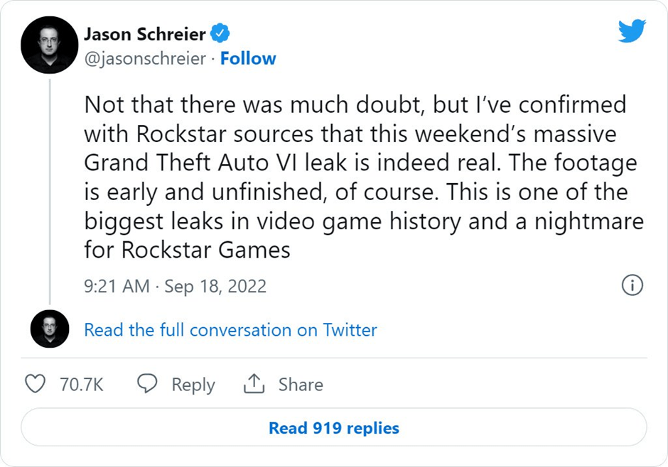Click the small avatar beside the conversation link
The image size is (668, 467).
pos(49,330)
